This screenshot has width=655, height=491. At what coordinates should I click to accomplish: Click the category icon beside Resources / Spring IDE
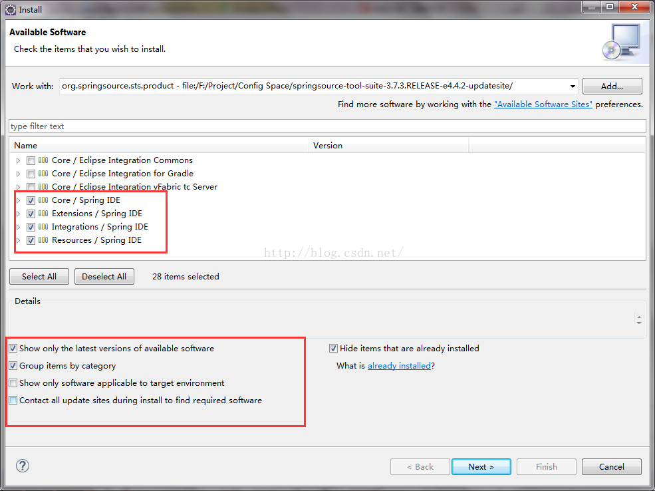(43, 240)
